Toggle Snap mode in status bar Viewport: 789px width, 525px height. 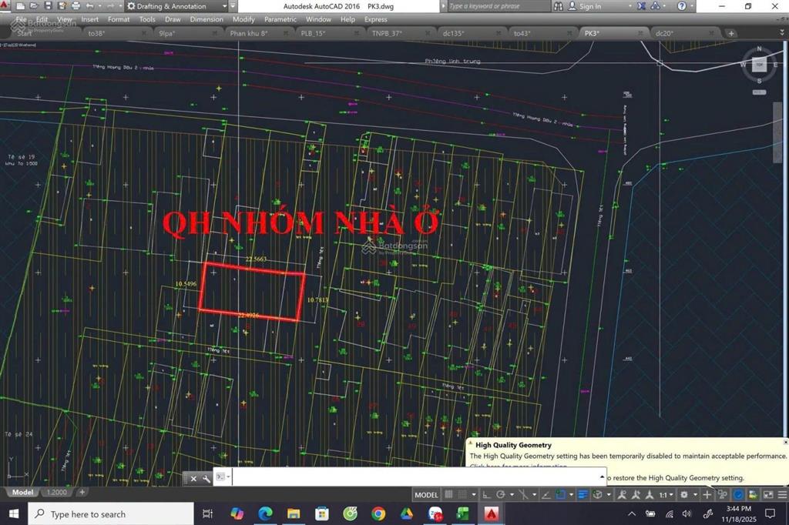[x=462, y=495]
